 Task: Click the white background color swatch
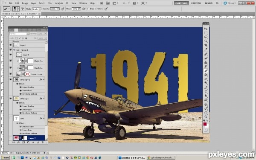(x=207, y=126)
